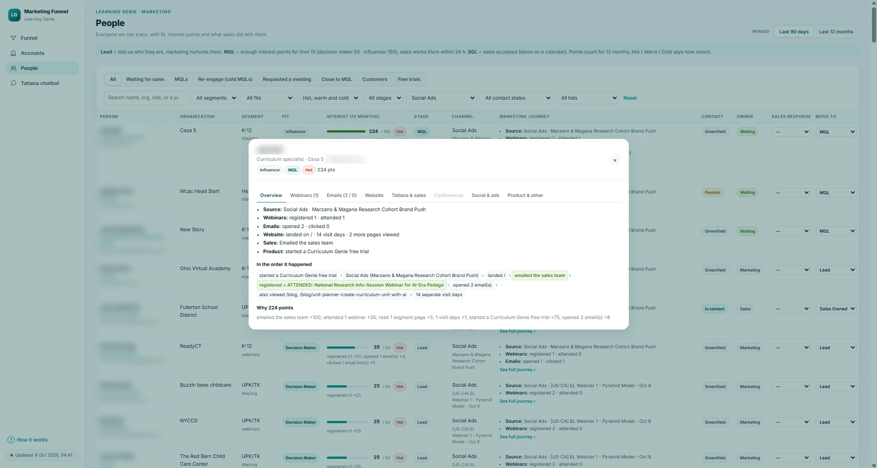Switch to the Social & ads tab
Image resolution: width=877 pixels, height=468 pixels.
pos(485,195)
